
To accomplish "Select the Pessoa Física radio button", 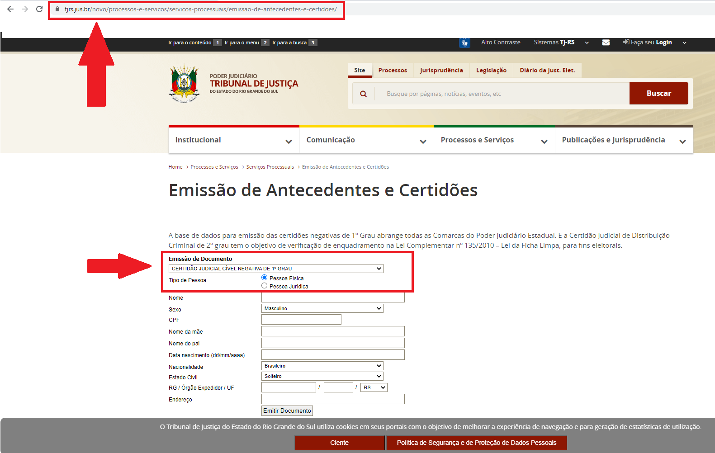I will pos(265,278).
